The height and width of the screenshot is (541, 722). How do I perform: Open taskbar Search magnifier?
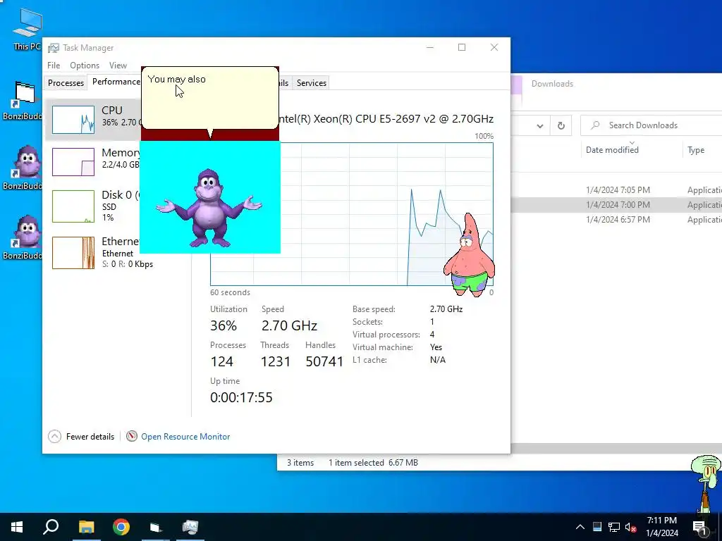51,527
